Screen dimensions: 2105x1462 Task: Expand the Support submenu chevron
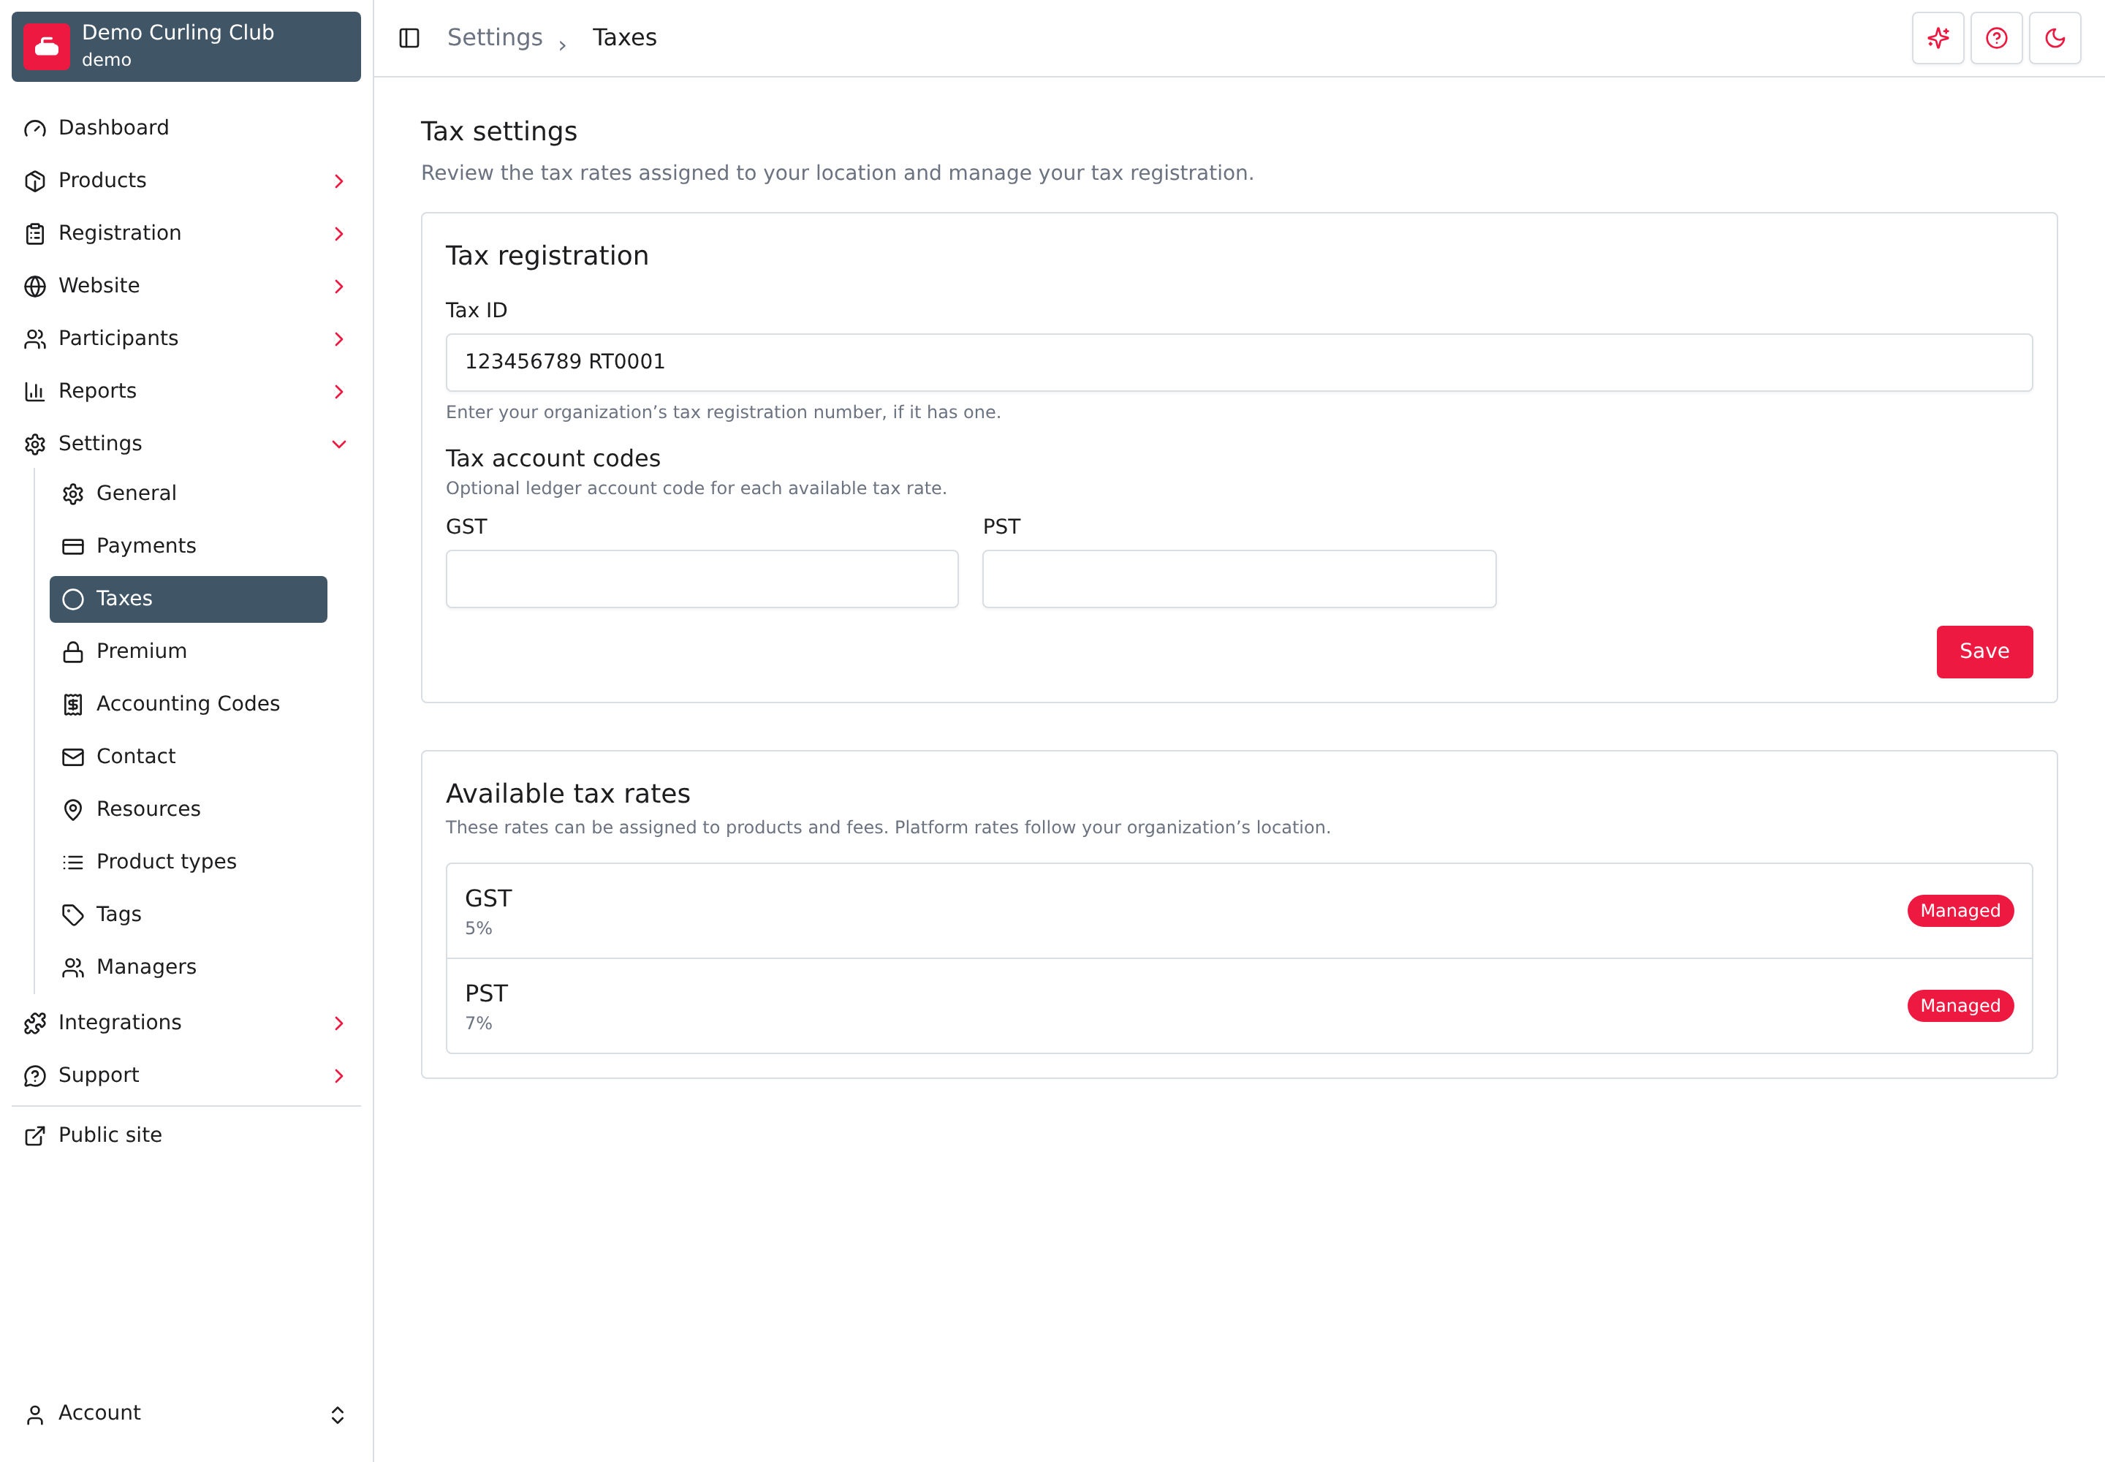coord(339,1076)
